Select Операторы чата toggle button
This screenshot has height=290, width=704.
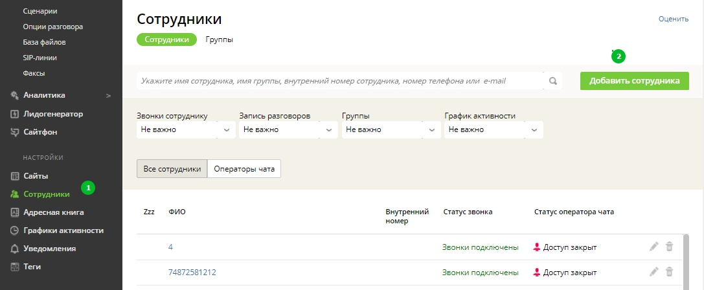[244, 168]
